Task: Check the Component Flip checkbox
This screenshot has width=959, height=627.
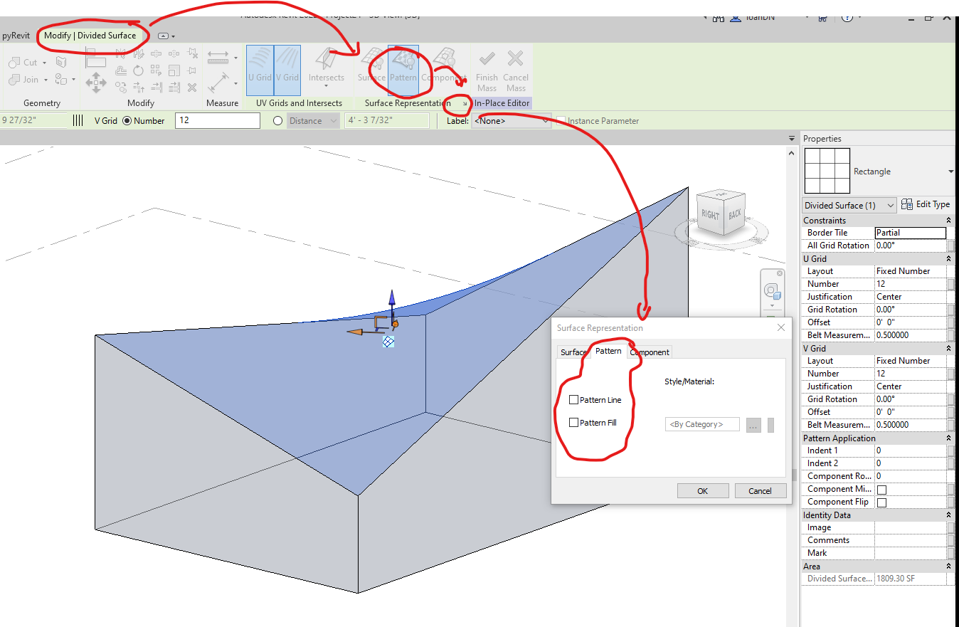Action: [x=881, y=502]
